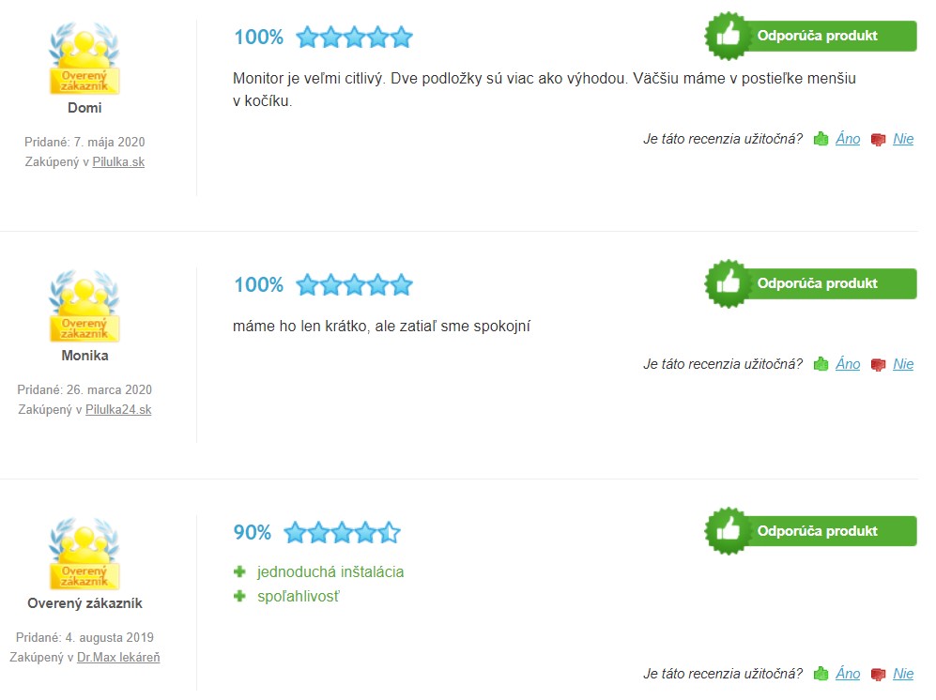Image resolution: width=936 pixels, height=700 pixels.
Task: Click the Overený zákazník badge of August 2019 review
Action: [x=84, y=554]
